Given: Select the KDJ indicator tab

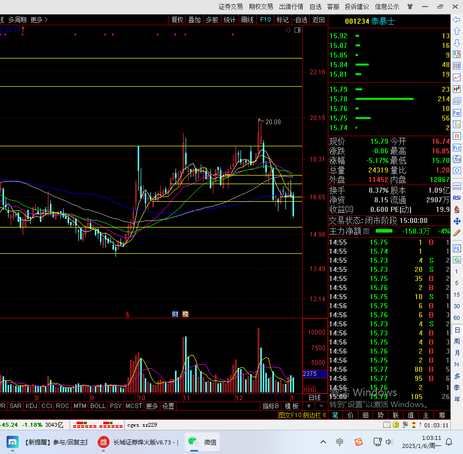Looking at the screenshot, I should [x=31, y=406].
